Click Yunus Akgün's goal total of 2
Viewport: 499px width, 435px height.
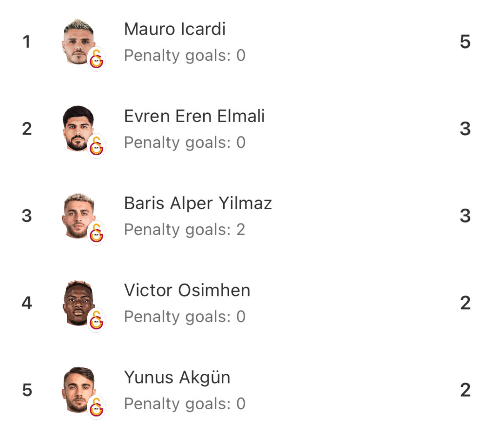pyautogui.click(x=465, y=390)
